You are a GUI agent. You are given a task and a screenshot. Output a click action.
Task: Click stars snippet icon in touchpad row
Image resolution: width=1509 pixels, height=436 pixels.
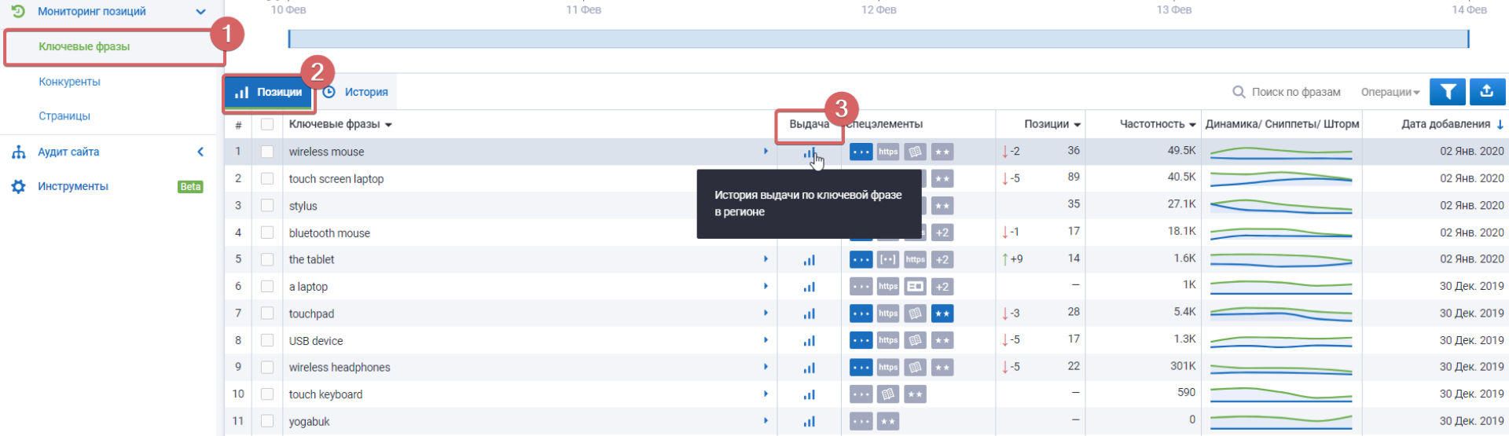point(942,314)
